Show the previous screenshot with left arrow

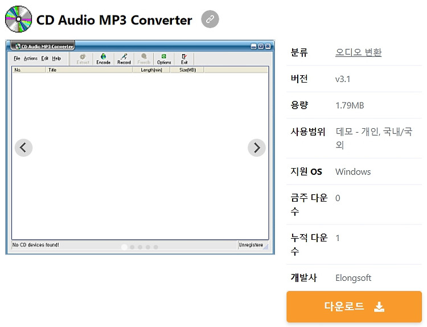[x=23, y=148]
